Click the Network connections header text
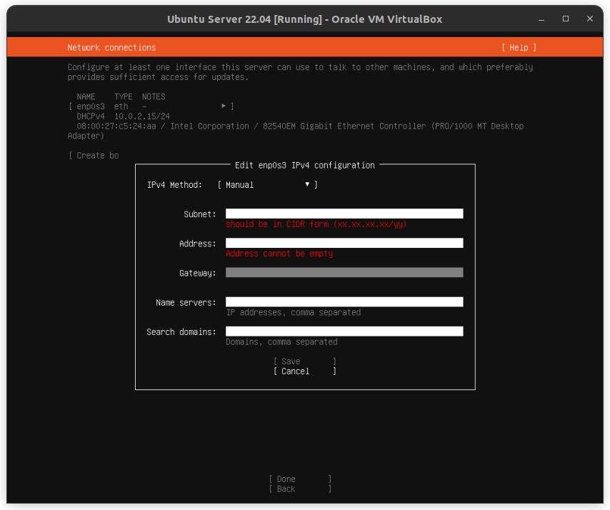The image size is (610, 510). pyautogui.click(x=111, y=47)
